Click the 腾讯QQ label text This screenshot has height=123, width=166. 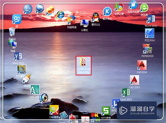[x=96, y=25]
